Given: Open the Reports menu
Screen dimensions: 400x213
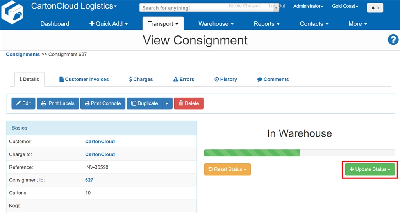Looking at the screenshot, I should 266,24.
